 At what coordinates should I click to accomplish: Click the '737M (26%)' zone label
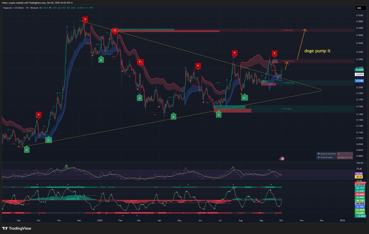click(287, 109)
